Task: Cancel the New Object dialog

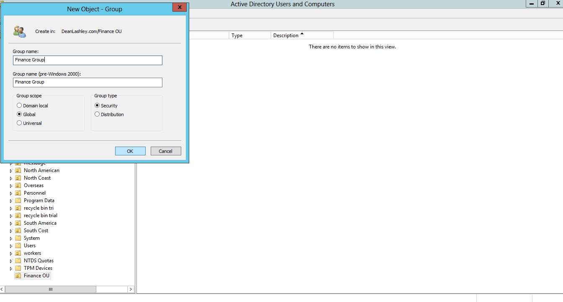Action: pos(166,151)
